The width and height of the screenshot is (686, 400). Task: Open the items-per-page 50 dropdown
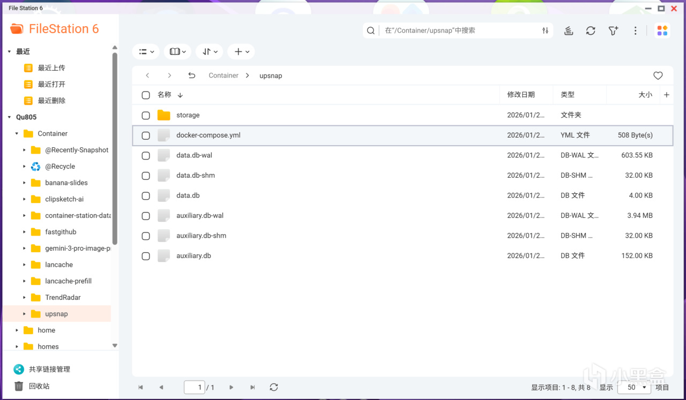pos(635,387)
